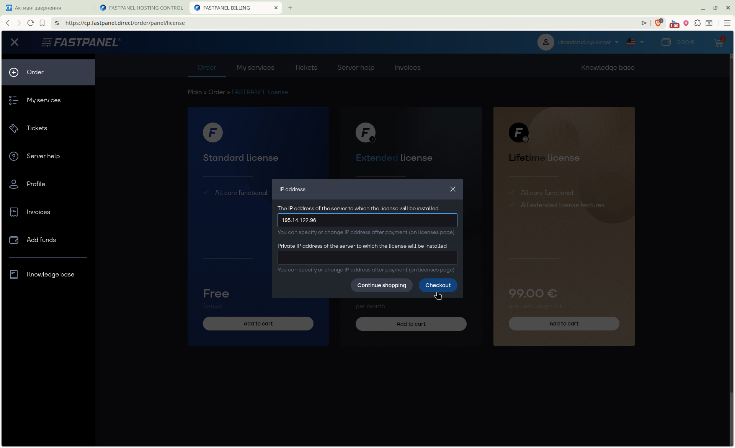Switch to the Invoices tab
Screen dimensions: 735x448
click(407, 67)
